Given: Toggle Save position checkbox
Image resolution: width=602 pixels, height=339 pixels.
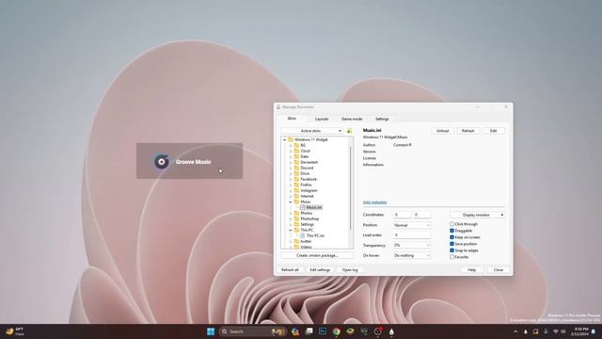Looking at the screenshot, I should (451, 244).
